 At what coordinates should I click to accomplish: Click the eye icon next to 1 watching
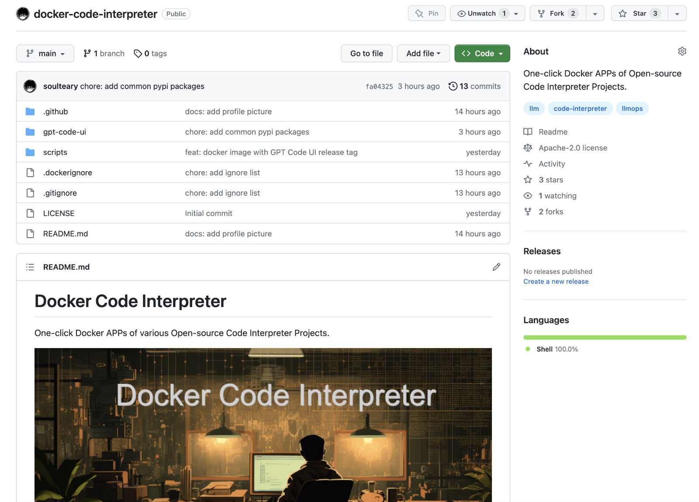click(528, 196)
